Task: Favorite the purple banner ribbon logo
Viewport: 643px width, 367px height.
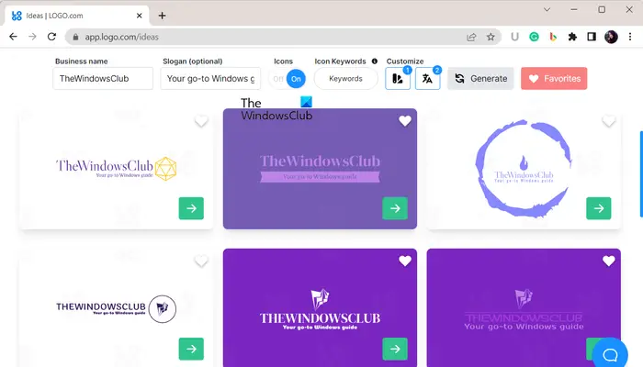Action: click(x=405, y=121)
